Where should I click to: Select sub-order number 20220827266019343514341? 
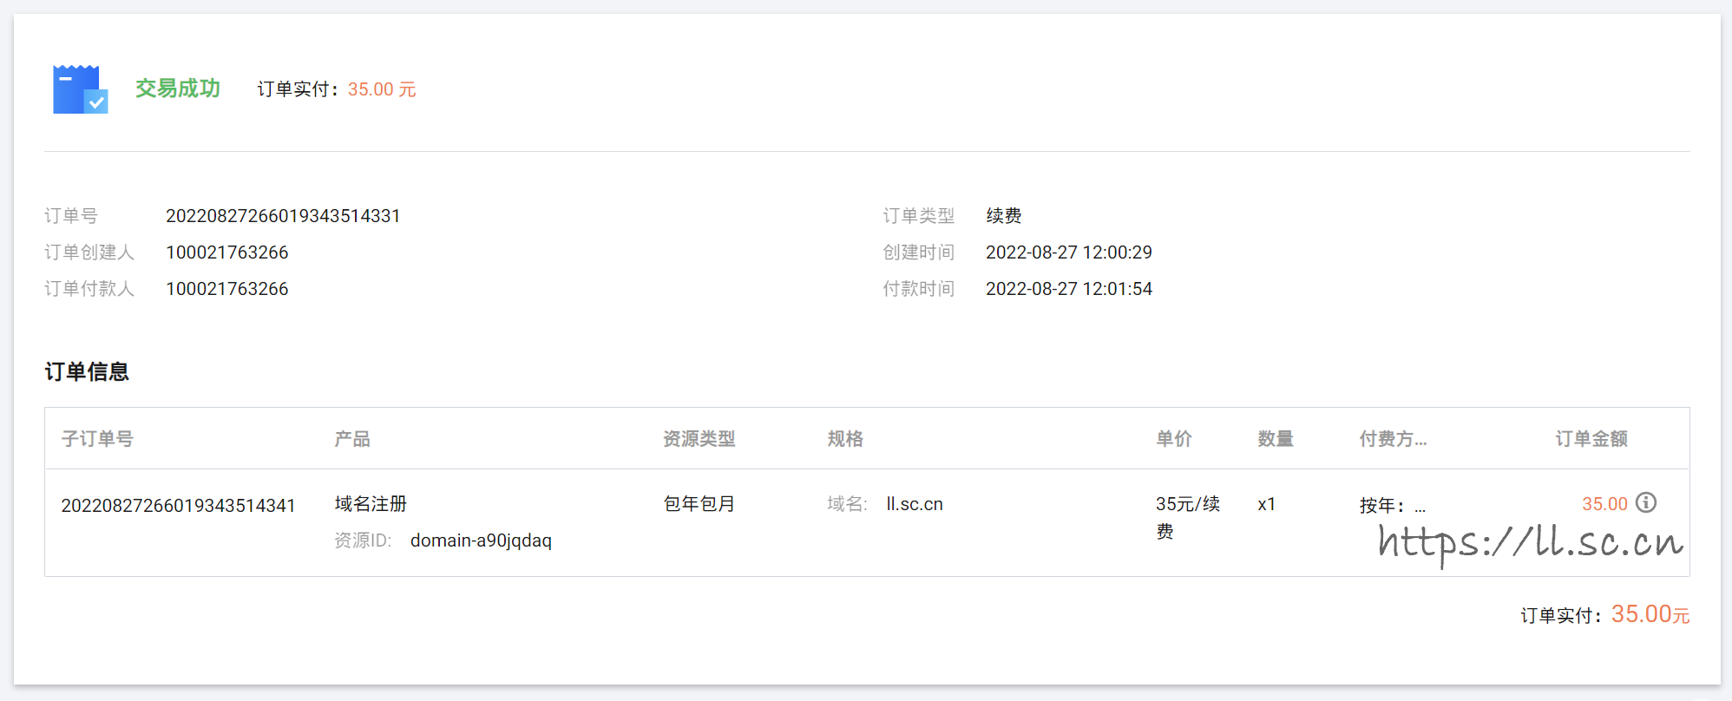[178, 506]
